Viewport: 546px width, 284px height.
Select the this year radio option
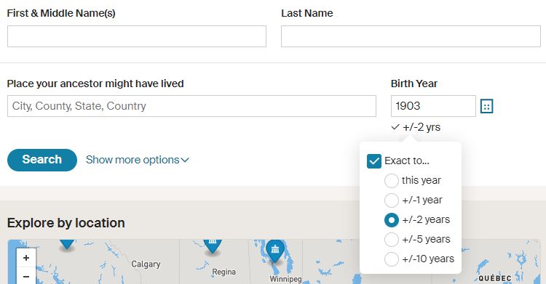click(392, 181)
